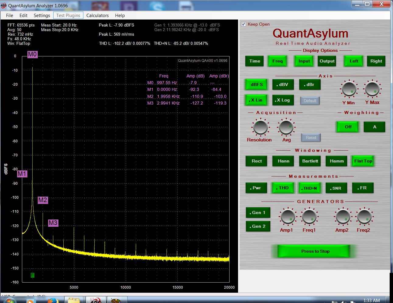Click the Avg knob

click(x=286, y=127)
